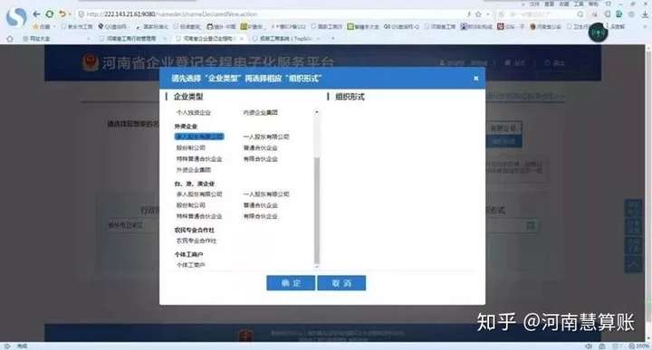Screen dimensions: 652x350
Task: Click the scroll-up arrow of type list
Action: point(317,112)
